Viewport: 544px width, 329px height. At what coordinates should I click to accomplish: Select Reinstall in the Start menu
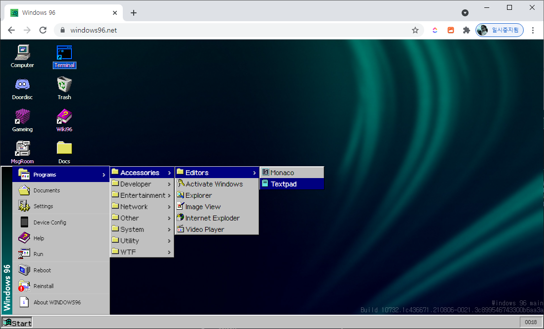tap(61, 286)
